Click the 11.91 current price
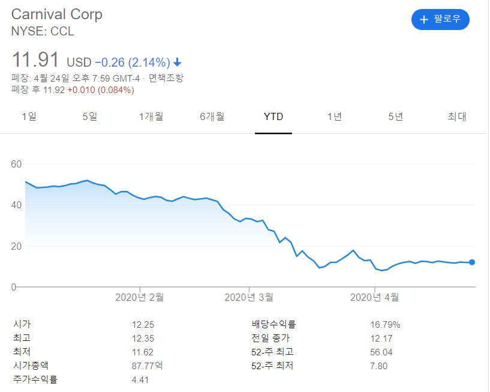This screenshot has width=490, height=392. pos(35,59)
